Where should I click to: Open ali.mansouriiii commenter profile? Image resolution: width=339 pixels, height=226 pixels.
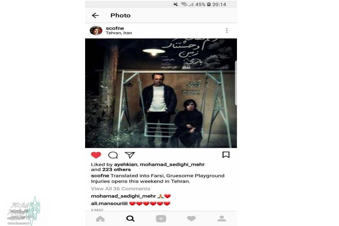click(x=109, y=204)
